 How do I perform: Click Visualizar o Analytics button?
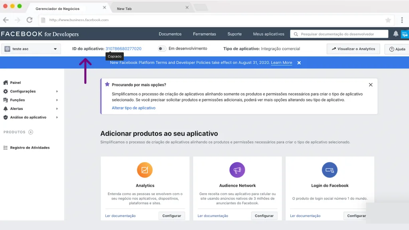pos(353,49)
